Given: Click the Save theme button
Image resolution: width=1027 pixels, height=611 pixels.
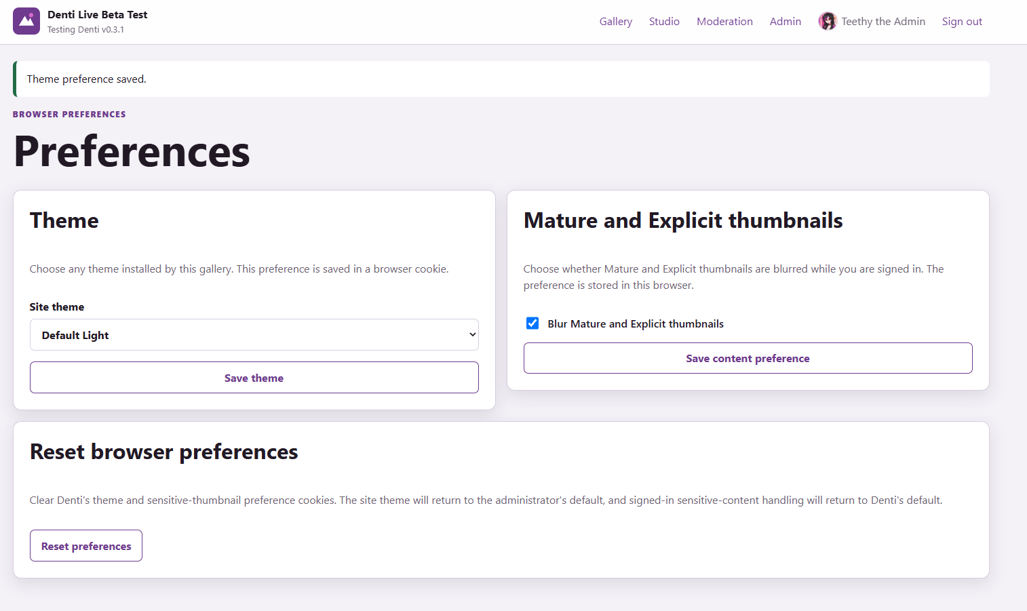Looking at the screenshot, I should (254, 378).
